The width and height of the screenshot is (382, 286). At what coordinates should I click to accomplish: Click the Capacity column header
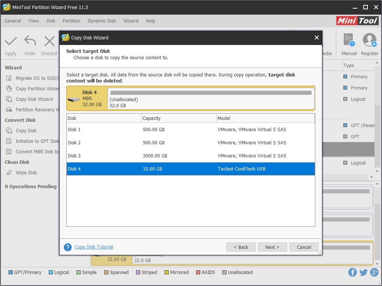[x=179, y=118]
